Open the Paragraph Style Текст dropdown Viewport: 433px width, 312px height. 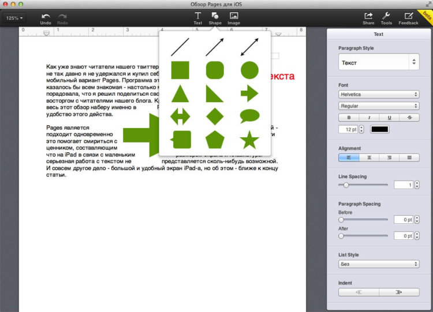tap(379, 62)
